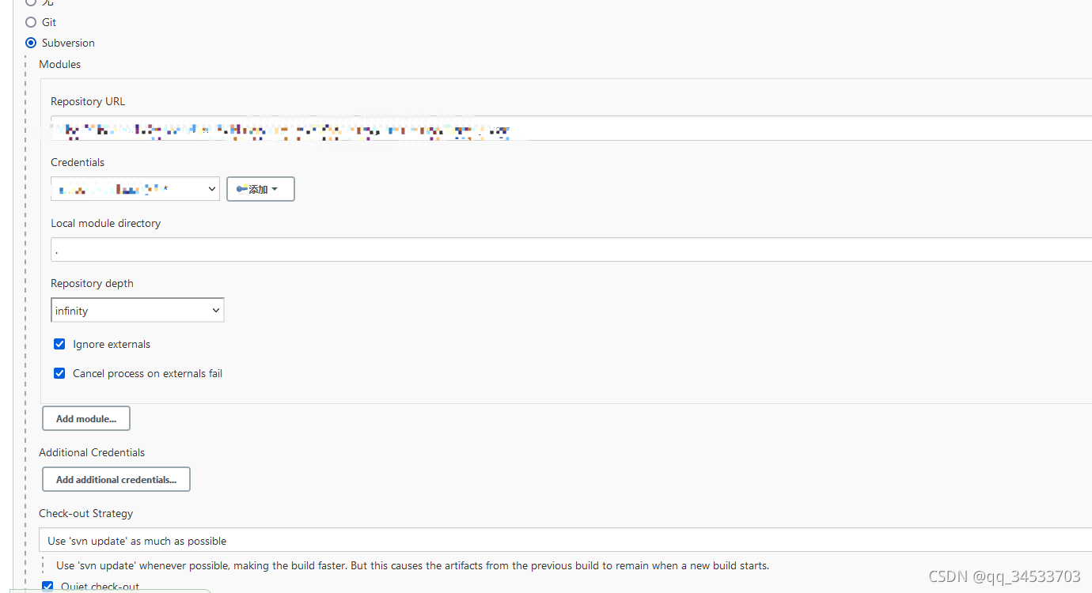The height and width of the screenshot is (593, 1092).
Task: Toggle the Ignore externals checkbox
Action: [59, 344]
